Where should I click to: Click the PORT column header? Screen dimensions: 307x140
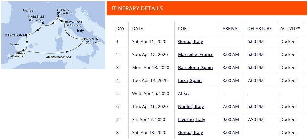point(184,29)
